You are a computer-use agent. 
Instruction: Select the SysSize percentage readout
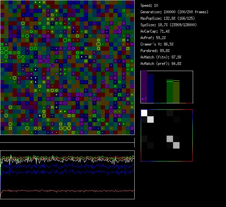click(x=169, y=25)
